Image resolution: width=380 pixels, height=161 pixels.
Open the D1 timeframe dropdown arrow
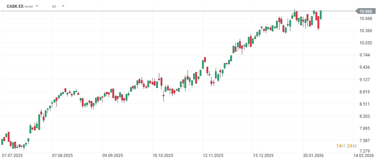pyautogui.click(x=63, y=6)
